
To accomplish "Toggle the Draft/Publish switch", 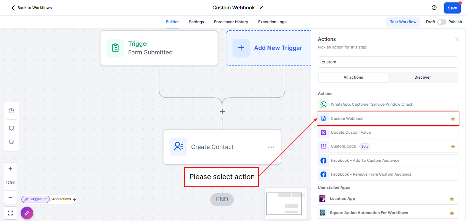I will click(441, 22).
